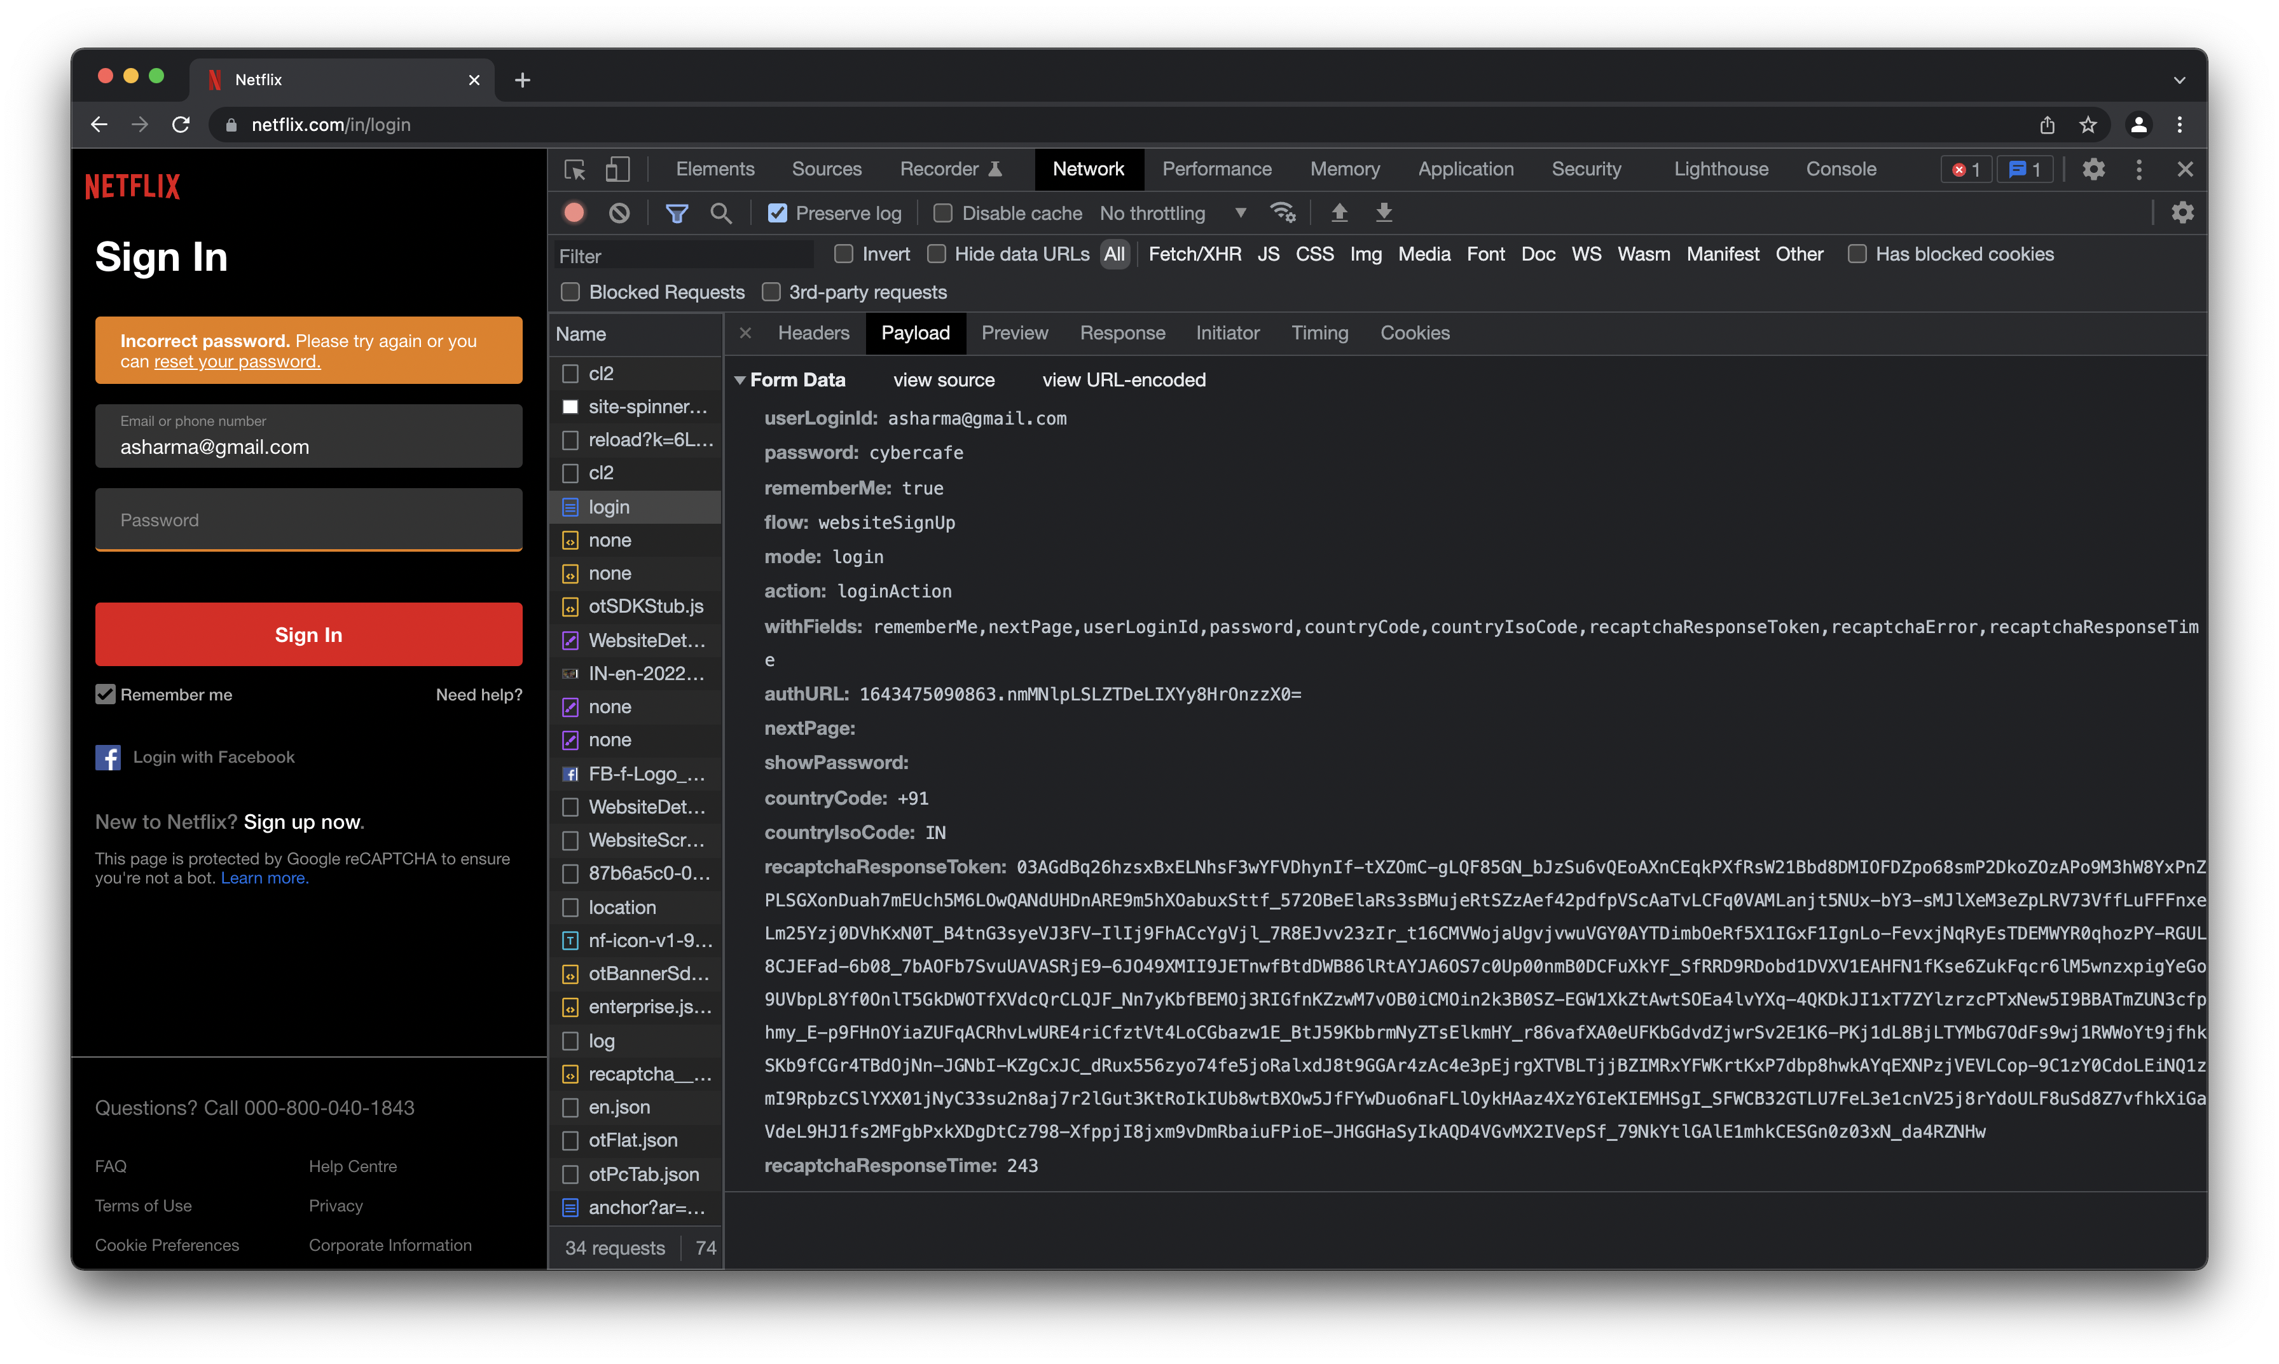
Task: Click view source link
Action: [x=943, y=379]
